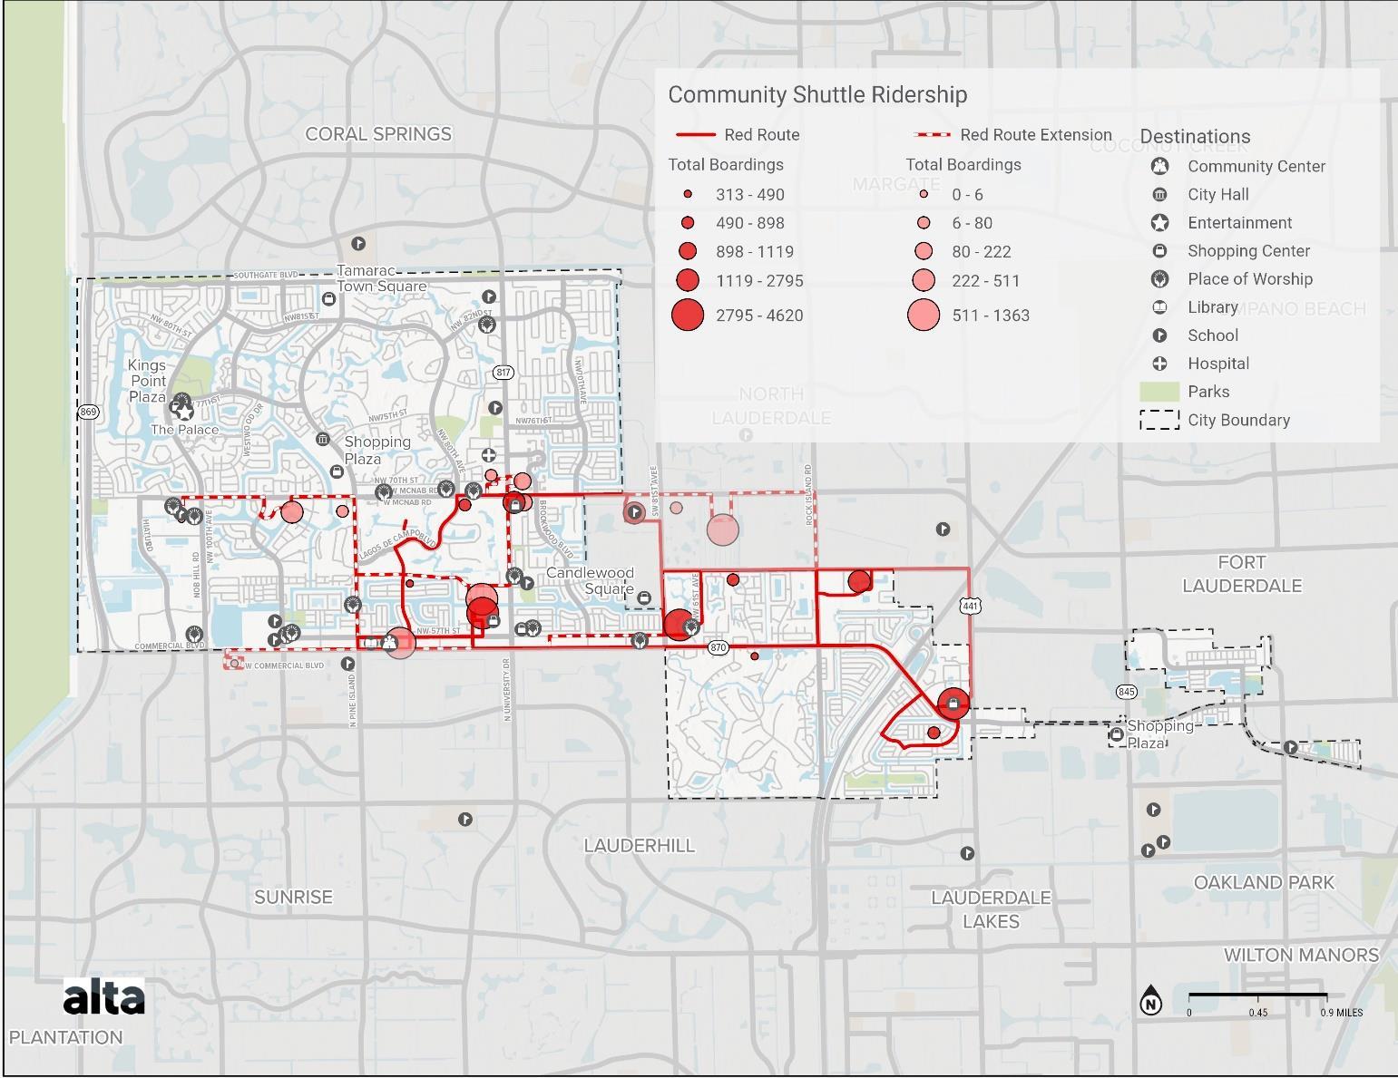Click the 898 - 1119 legend circle
1398x1078 pixels.
[688, 251]
